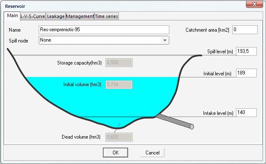Screen dimensions: 266x164
Task: Click the Cancel button
Action: pyautogui.click(x=152, y=152)
